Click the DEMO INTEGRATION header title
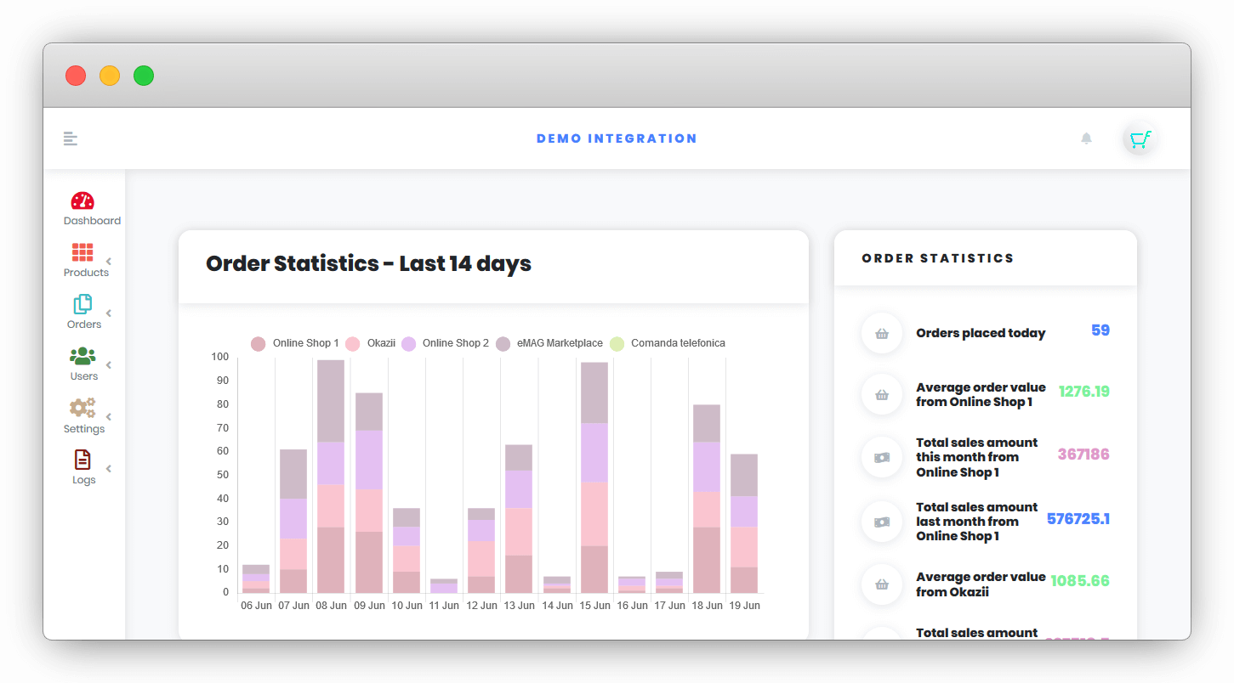1234x683 pixels. [x=617, y=138]
